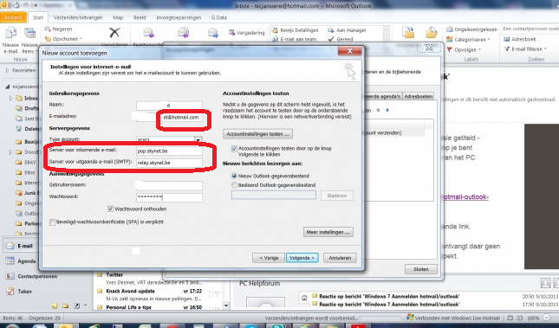The height and width of the screenshot is (328, 559).
Task: Click the house icon beside reply messages
Action: tap(304, 298)
